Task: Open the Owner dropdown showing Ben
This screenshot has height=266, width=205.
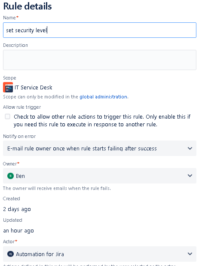Action: (100, 176)
